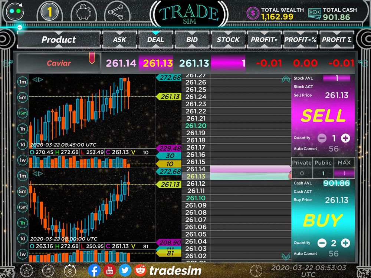Open the star favorites icon in the footer
This screenshot has width=371, height=278.
(26, 270)
